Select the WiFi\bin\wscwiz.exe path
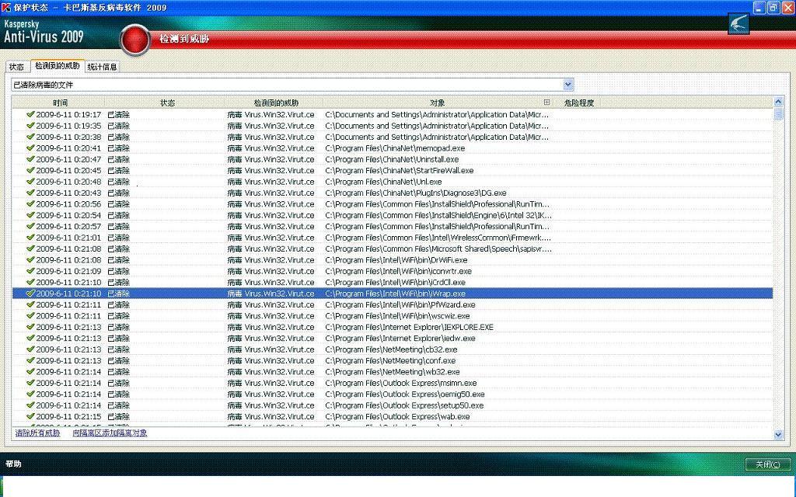Viewport: 796px width, 497px height. pyautogui.click(x=397, y=315)
